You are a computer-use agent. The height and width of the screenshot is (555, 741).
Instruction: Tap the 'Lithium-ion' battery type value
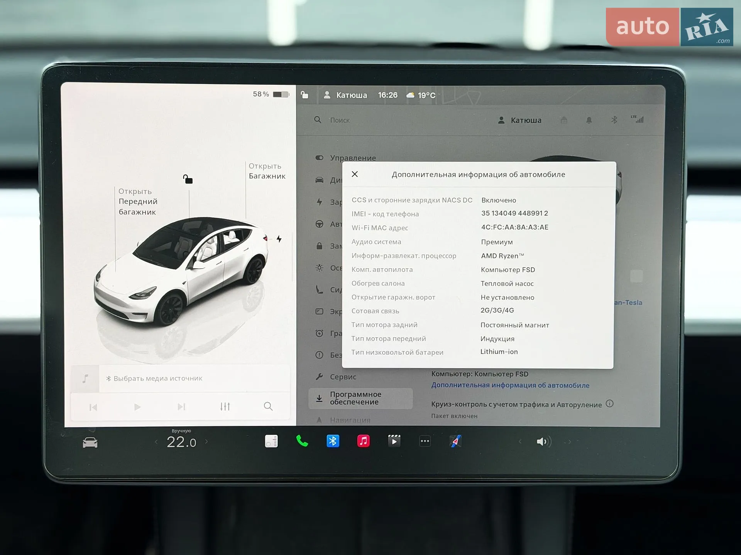[499, 351]
